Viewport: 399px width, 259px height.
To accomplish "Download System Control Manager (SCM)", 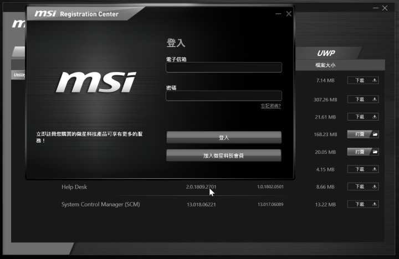I will click(x=363, y=204).
